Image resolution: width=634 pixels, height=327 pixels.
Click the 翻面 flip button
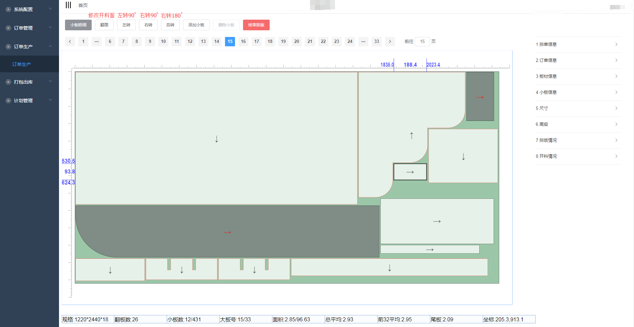(104, 25)
